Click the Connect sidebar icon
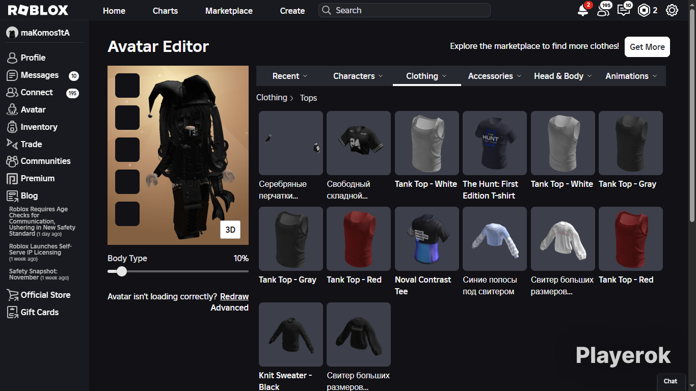696x391 pixels. click(12, 93)
